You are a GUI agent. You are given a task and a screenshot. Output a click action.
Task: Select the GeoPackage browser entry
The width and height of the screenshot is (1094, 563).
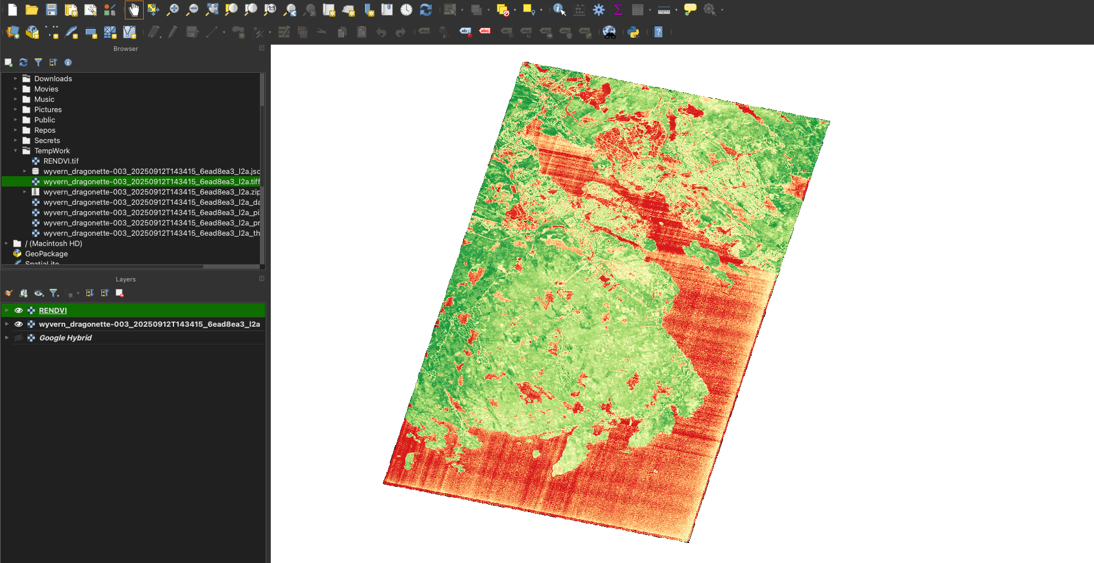coord(46,254)
